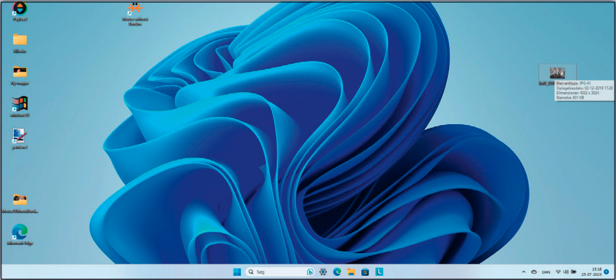
Task: Select the Billeder folder on desktop
Action: (x=20, y=40)
